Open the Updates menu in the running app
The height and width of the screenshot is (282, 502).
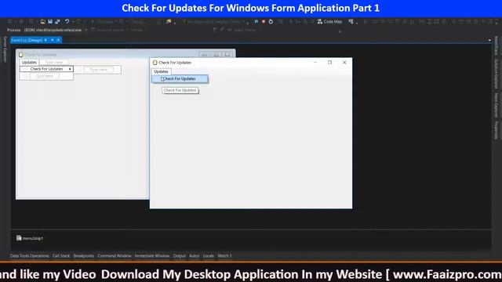[x=161, y=71]
